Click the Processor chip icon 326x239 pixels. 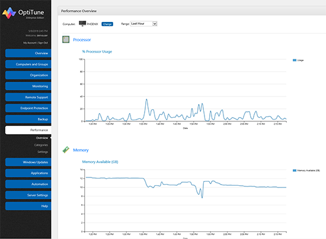(66, 40)
